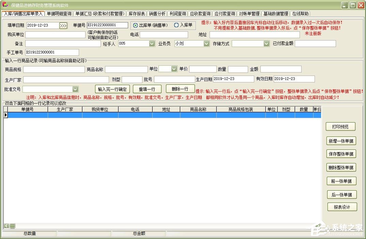Open the 在线帮助 tab
The image size is (366, 239).
tap(301, 14)
